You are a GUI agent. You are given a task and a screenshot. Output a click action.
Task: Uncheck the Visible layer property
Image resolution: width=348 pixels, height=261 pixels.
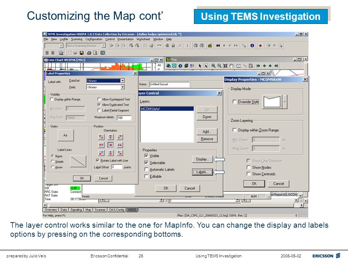146,156
